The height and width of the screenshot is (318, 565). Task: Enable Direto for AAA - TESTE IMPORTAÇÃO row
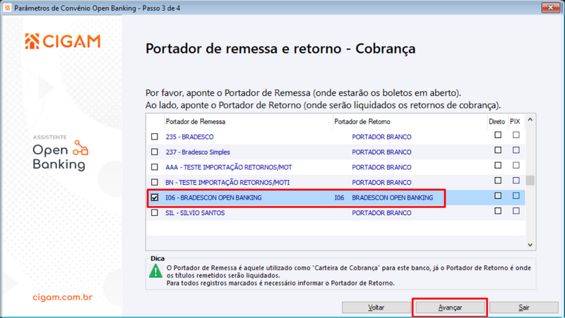point(498,165)
